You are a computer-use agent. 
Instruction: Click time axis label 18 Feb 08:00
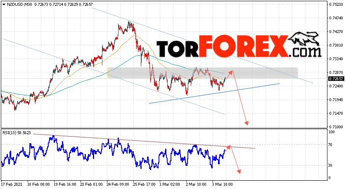[x=39, y=184]
